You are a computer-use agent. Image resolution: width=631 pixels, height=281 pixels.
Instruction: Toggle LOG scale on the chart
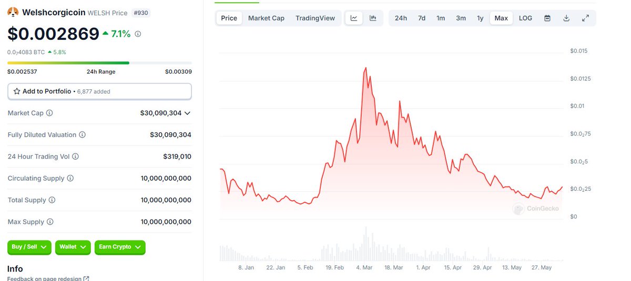click(525, 18)
